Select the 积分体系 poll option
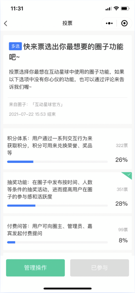Image resolution: width=135 pixels, height=293 pixels. [67, 149]
